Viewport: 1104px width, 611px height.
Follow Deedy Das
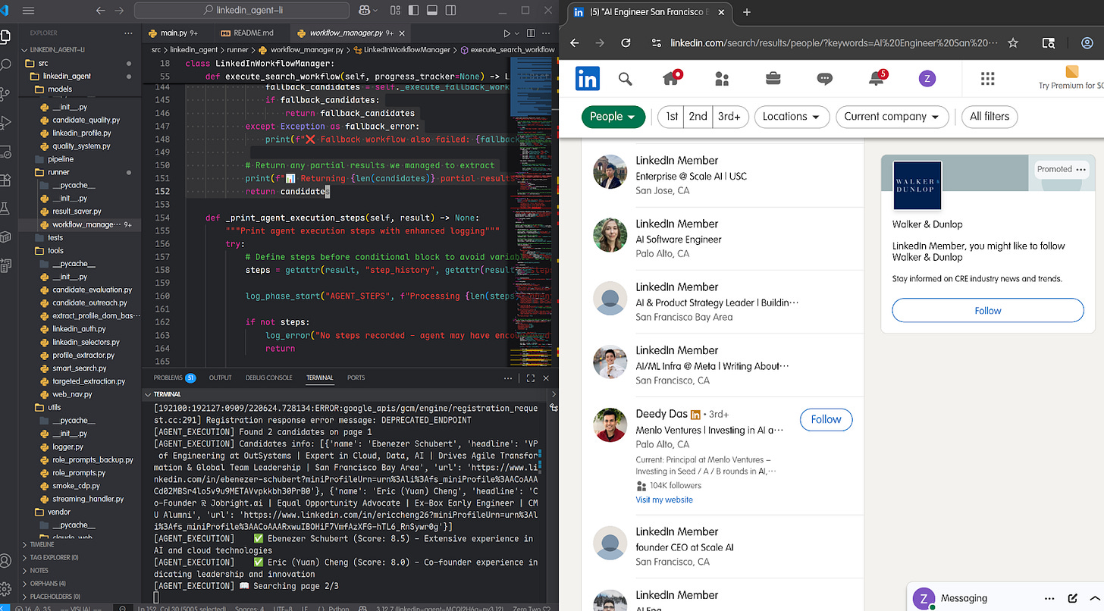pyautogui.click(x=826, y=419)
